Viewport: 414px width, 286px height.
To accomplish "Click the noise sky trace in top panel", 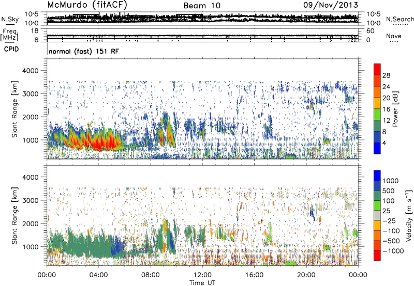I will click(202, 18).
